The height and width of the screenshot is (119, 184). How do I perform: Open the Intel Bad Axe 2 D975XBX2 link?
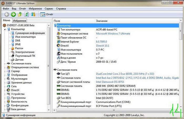pos(137,78)
